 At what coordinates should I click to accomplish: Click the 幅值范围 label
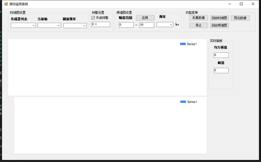click(126, 18)
